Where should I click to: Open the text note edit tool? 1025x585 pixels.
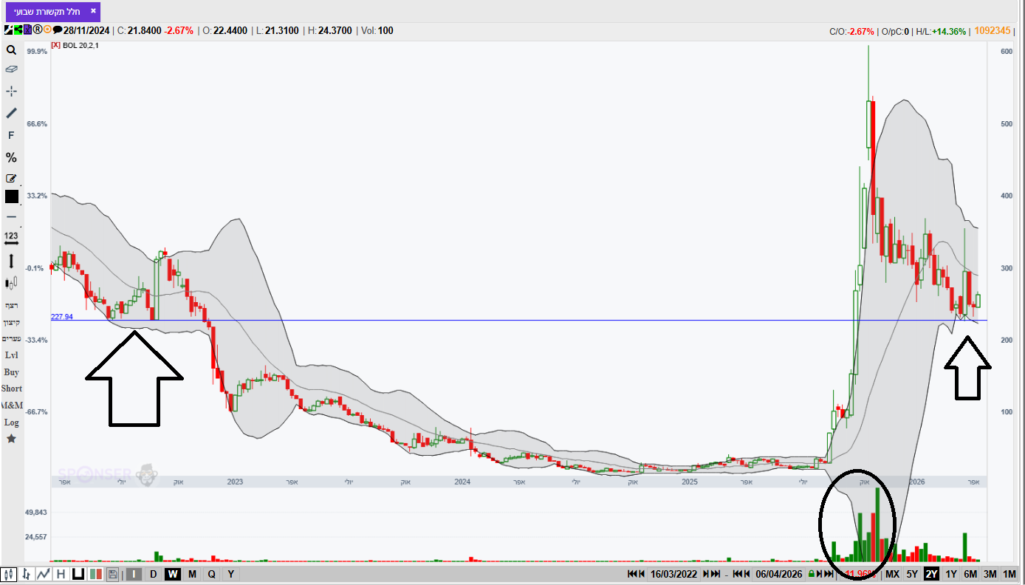[11, 178]
